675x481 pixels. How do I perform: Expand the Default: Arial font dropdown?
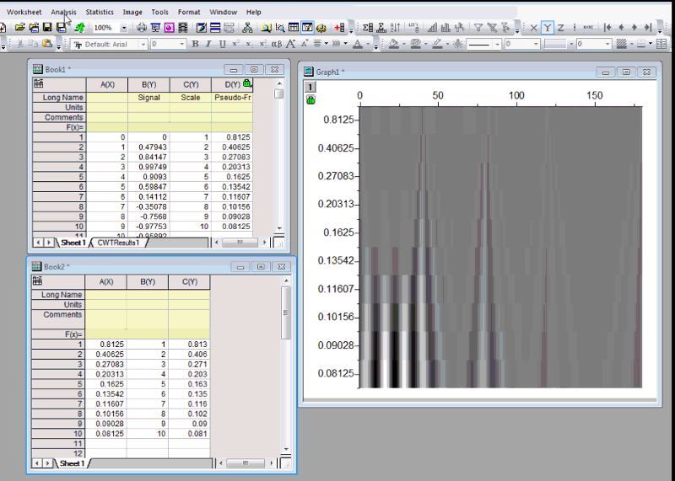[x=145, y=44]
